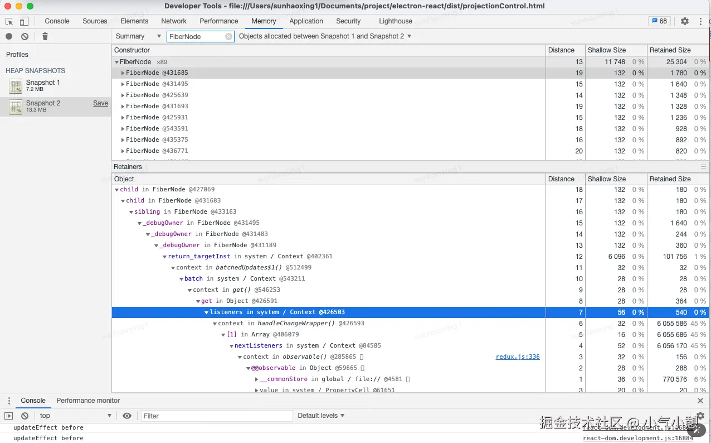This screenshot has width=711, height=443.
Task: Open DevTools settings gear icon
Action: coord(685,21)
